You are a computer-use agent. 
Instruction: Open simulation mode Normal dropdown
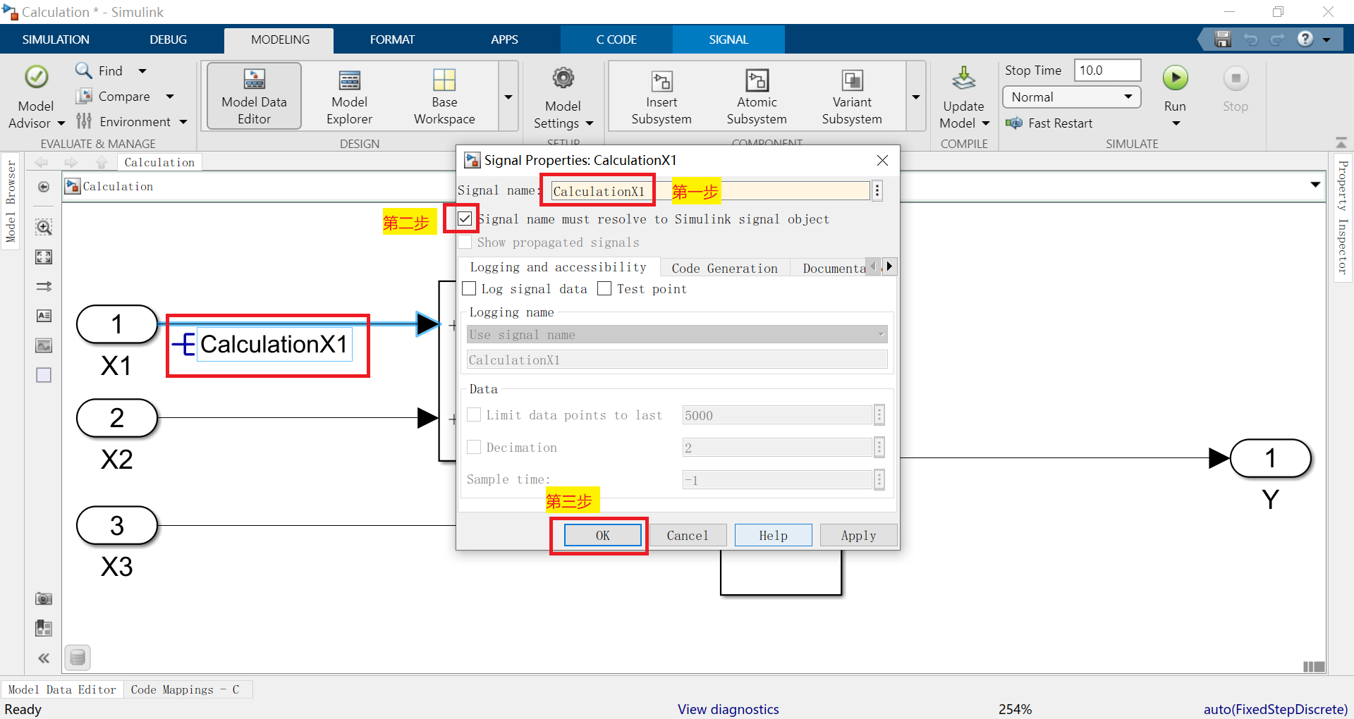1071,97
